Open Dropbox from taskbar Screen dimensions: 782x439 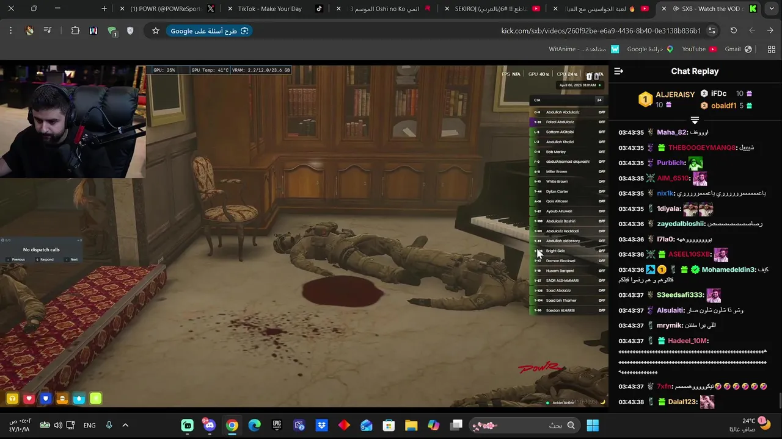click(321, 425)
